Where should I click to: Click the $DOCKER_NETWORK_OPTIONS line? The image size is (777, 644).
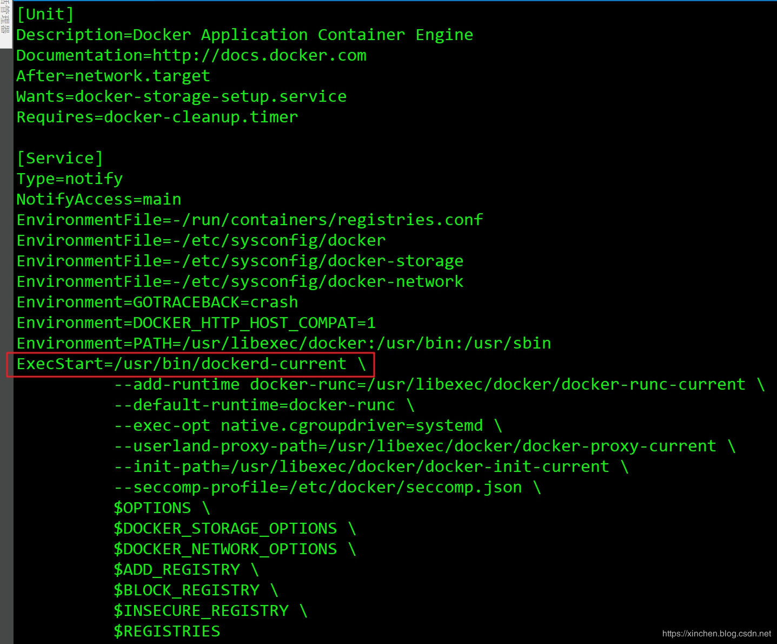coord(235,549)
